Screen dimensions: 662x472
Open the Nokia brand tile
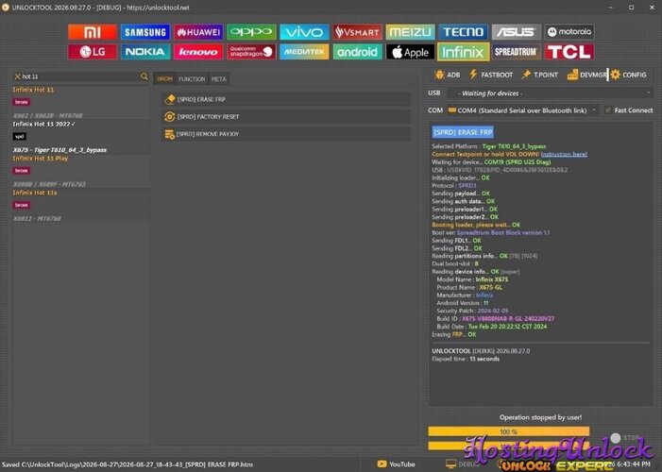pyautogui.click(x=145, y=52)
